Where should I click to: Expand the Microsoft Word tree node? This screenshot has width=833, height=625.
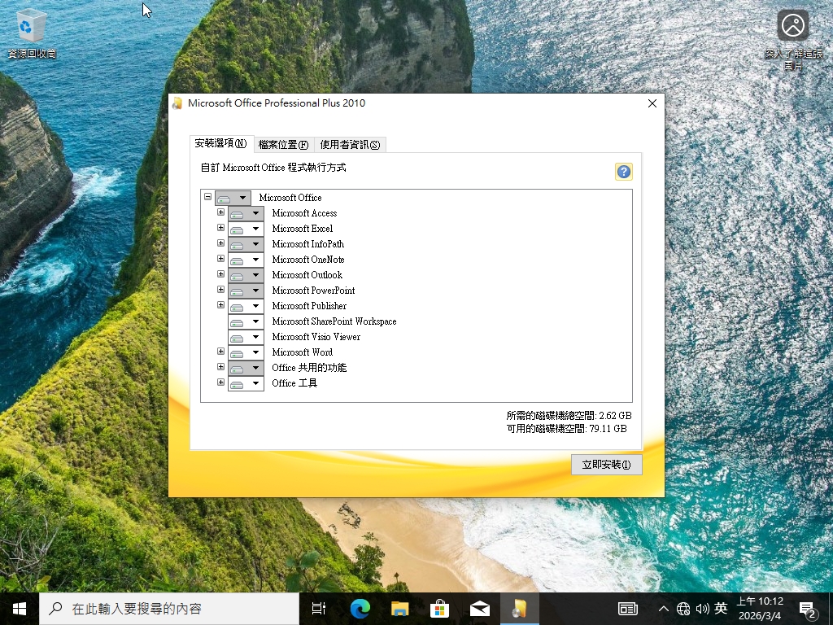tap(220, 352)
